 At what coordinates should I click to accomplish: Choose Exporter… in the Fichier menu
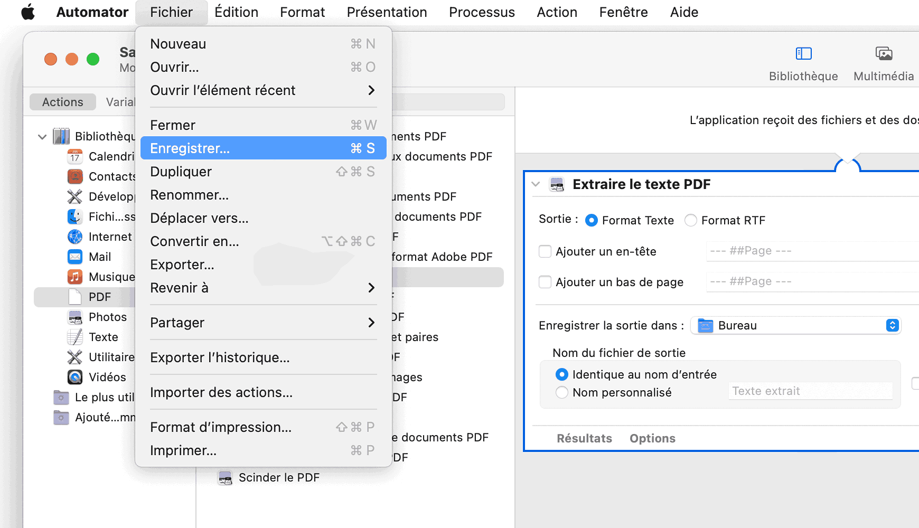263,265
